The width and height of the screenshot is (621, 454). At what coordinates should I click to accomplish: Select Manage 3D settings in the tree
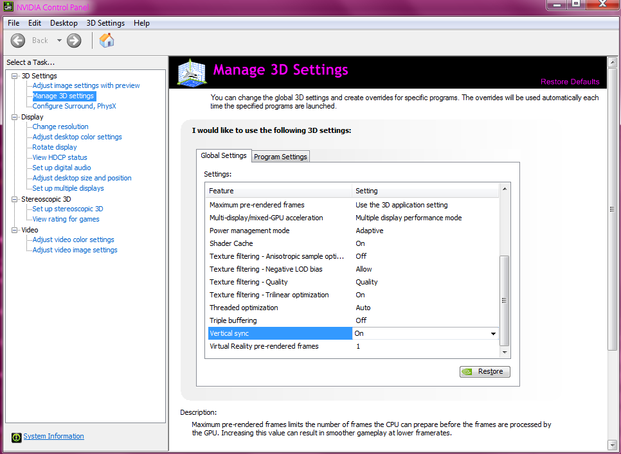(x=64, y=96)
